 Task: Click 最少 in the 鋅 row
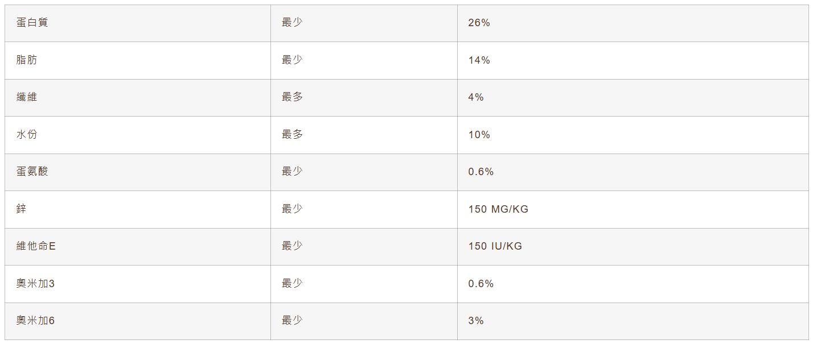pos(293,209)
